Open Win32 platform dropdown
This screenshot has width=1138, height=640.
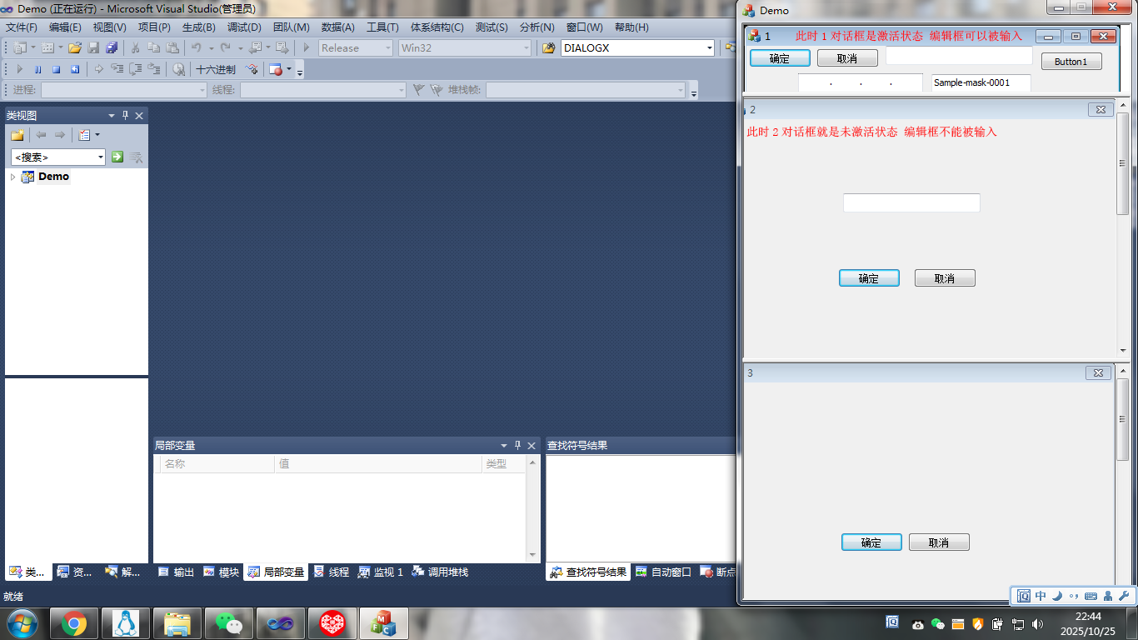(x=526, y=48)
